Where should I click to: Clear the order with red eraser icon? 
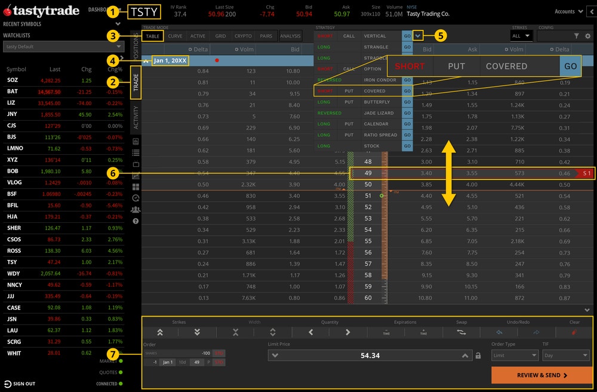tap(574, 332)
